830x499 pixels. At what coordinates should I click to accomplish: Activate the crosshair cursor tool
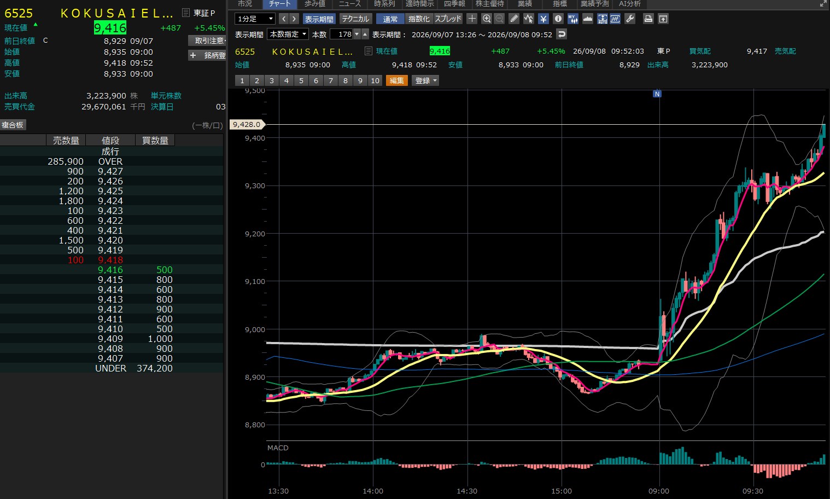click(472, 19)
